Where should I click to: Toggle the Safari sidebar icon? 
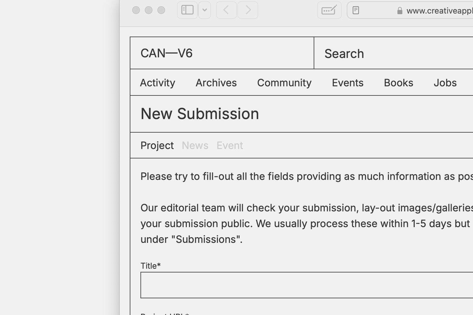187,10
